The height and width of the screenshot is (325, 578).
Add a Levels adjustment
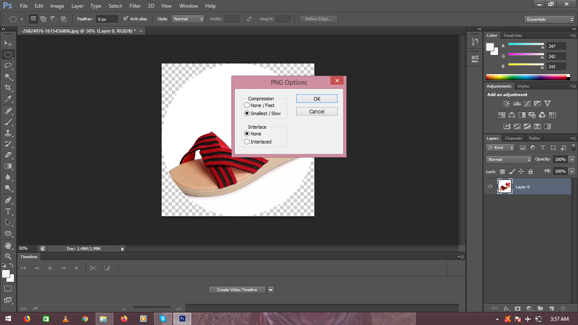[517, 103]
